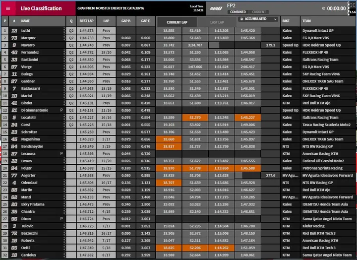Click the LAP column header
This screenshot has width=357, height=260.
click(106, 21)
